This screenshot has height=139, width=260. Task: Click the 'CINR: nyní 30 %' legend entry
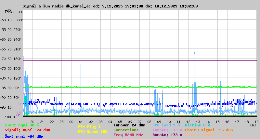(22, 125)
